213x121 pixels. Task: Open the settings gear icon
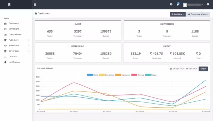click(208, 4)
